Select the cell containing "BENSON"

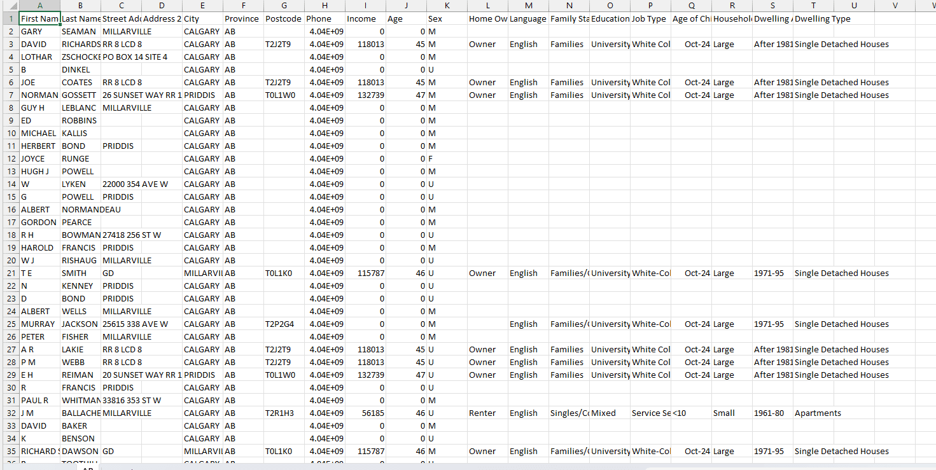point(81,438)
